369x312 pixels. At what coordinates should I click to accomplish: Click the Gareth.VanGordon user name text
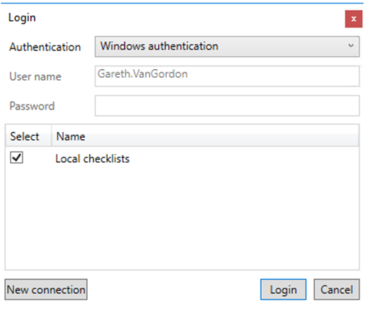tap(142, 73)
